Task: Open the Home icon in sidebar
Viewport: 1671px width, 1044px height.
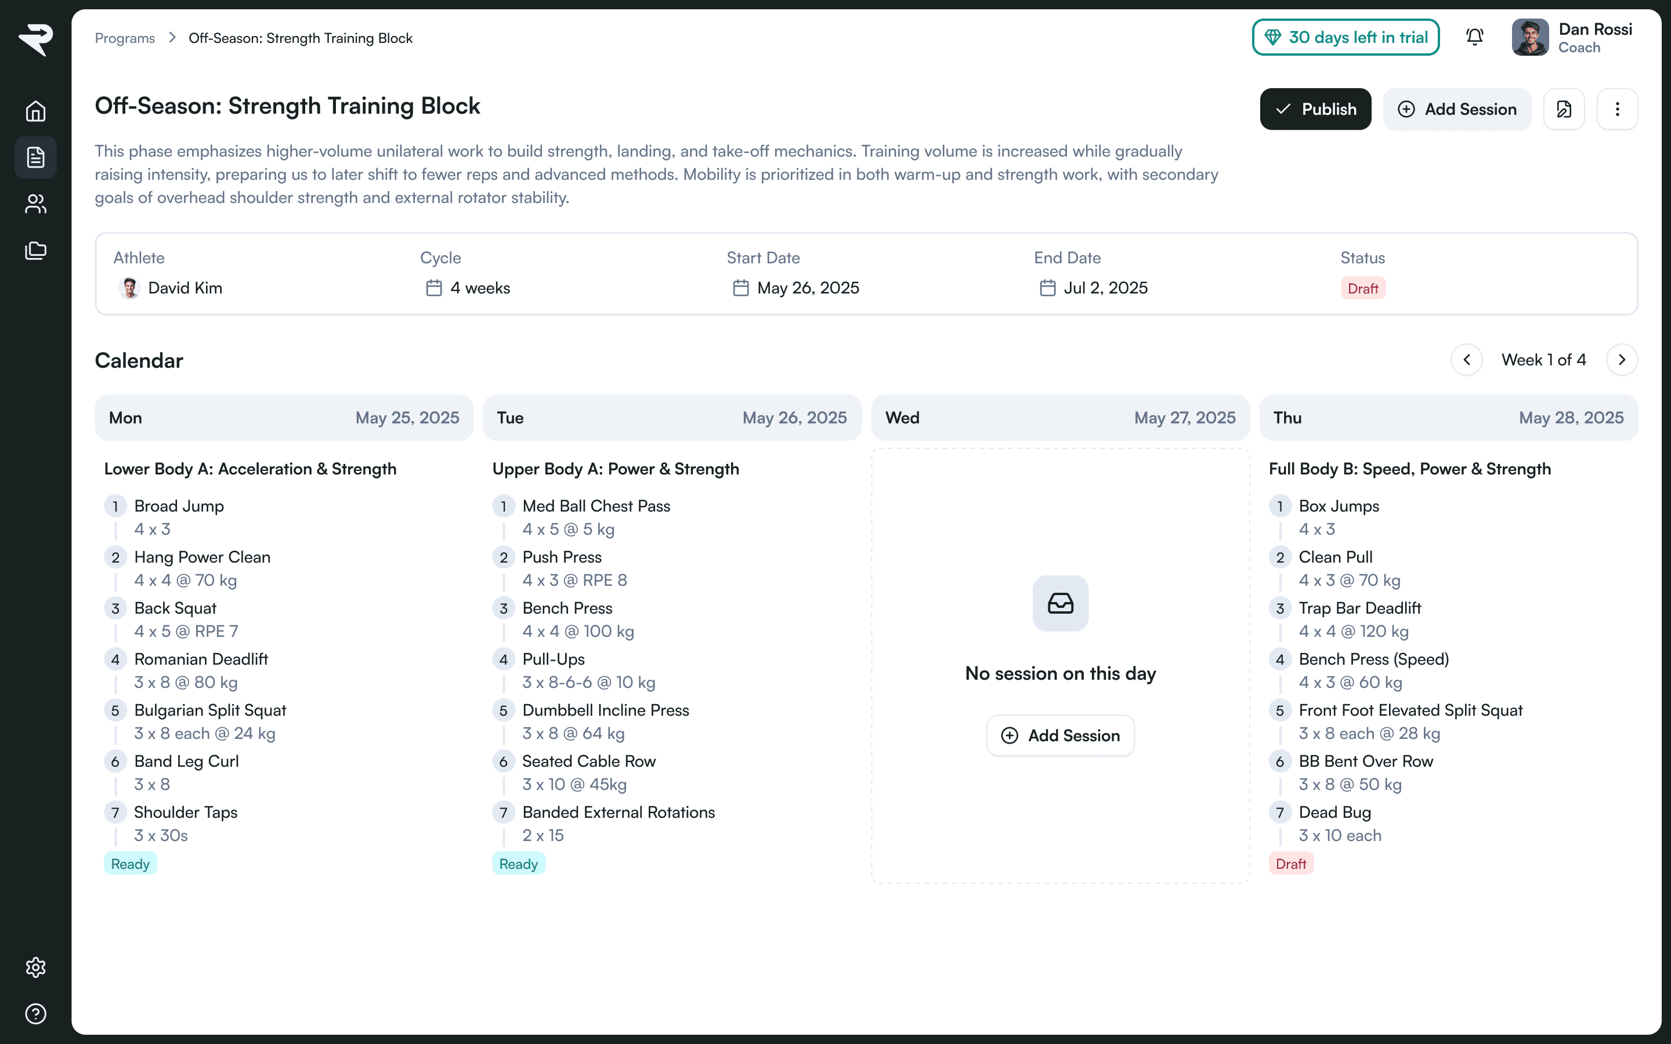Action: [x=36, y=111]
